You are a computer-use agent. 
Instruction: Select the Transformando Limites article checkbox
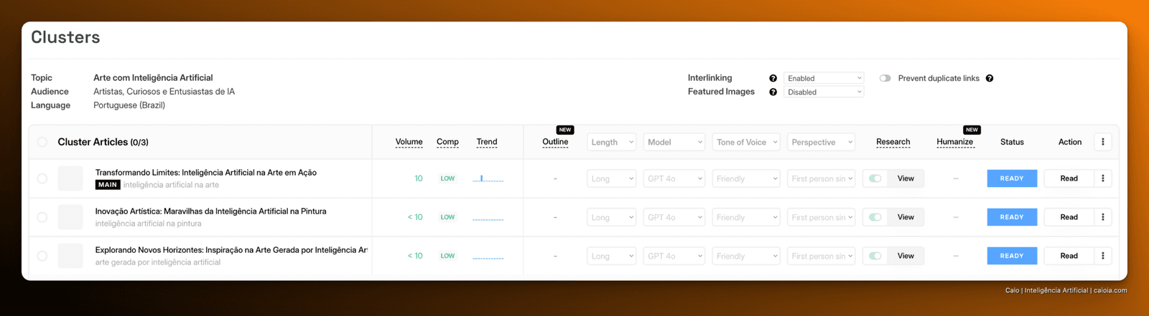pos(42,178)
